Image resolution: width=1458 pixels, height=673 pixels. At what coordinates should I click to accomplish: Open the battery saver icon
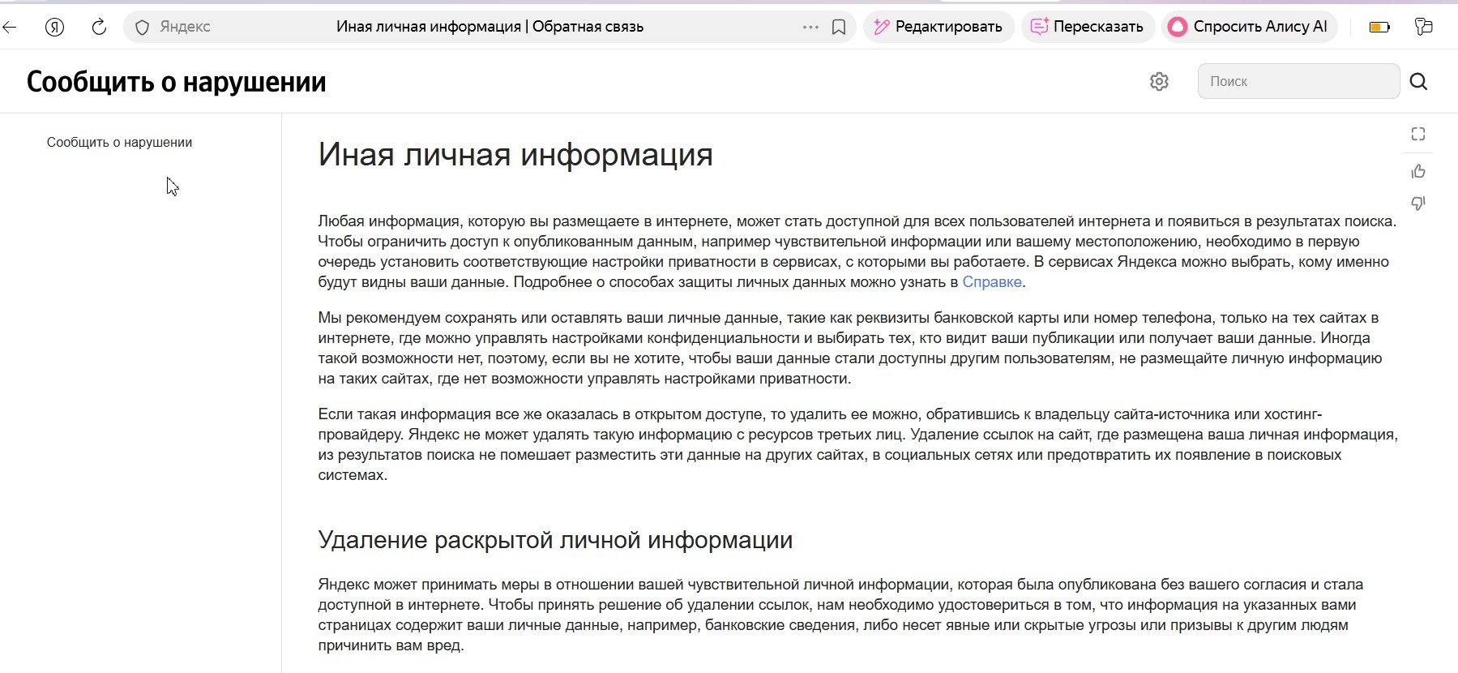coord(1379,27)
